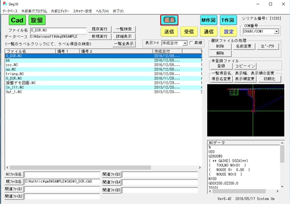Viewport: 290px width, 204px height.
Task: Select the triang.NC file row
Action: pyautogui.click(x=104, y=74)
